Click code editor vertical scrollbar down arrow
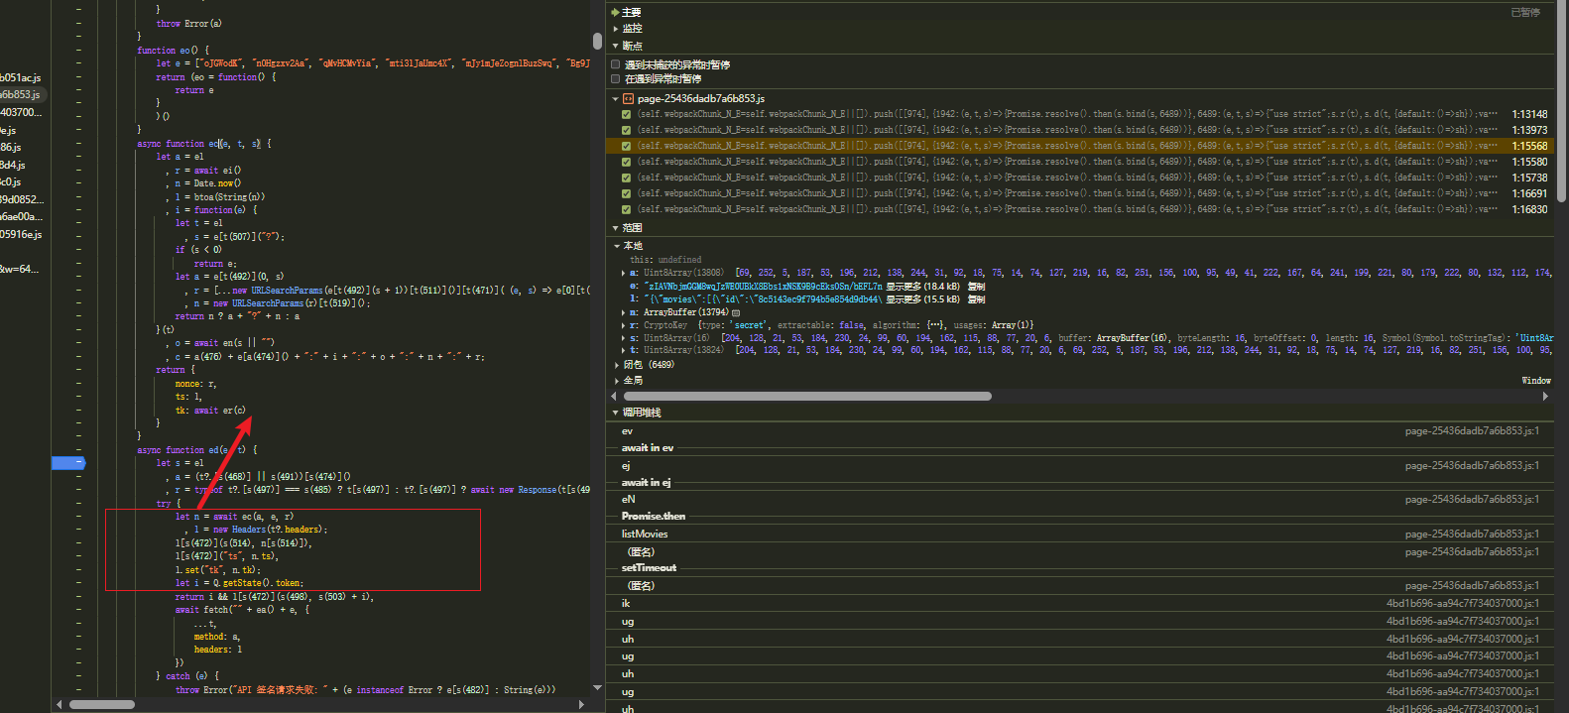Image resolution: width=1569 pixels, height=713 pixels. click(597, 687)
